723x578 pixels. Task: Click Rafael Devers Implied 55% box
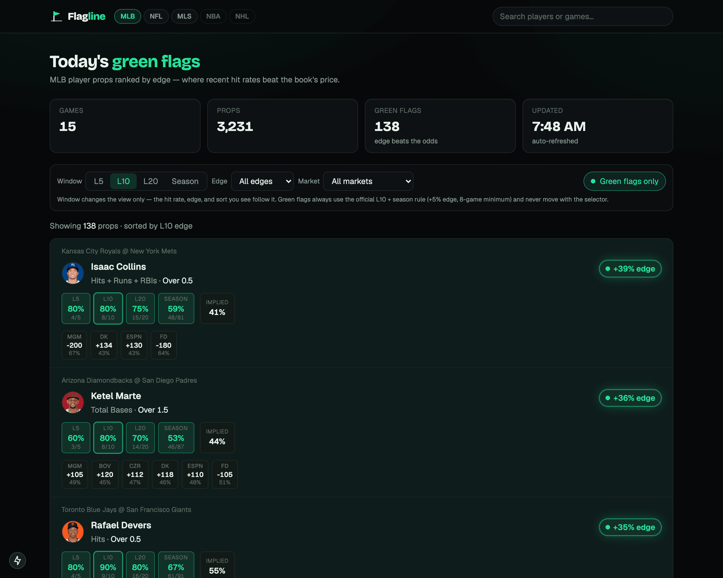click(x=217, y=565)
